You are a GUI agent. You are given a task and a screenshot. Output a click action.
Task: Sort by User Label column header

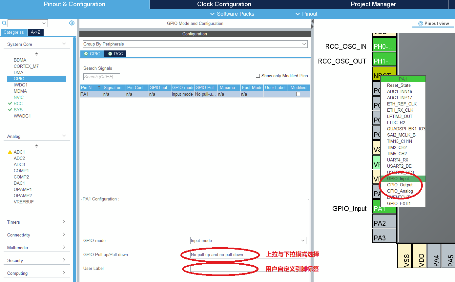click(275, 87)
